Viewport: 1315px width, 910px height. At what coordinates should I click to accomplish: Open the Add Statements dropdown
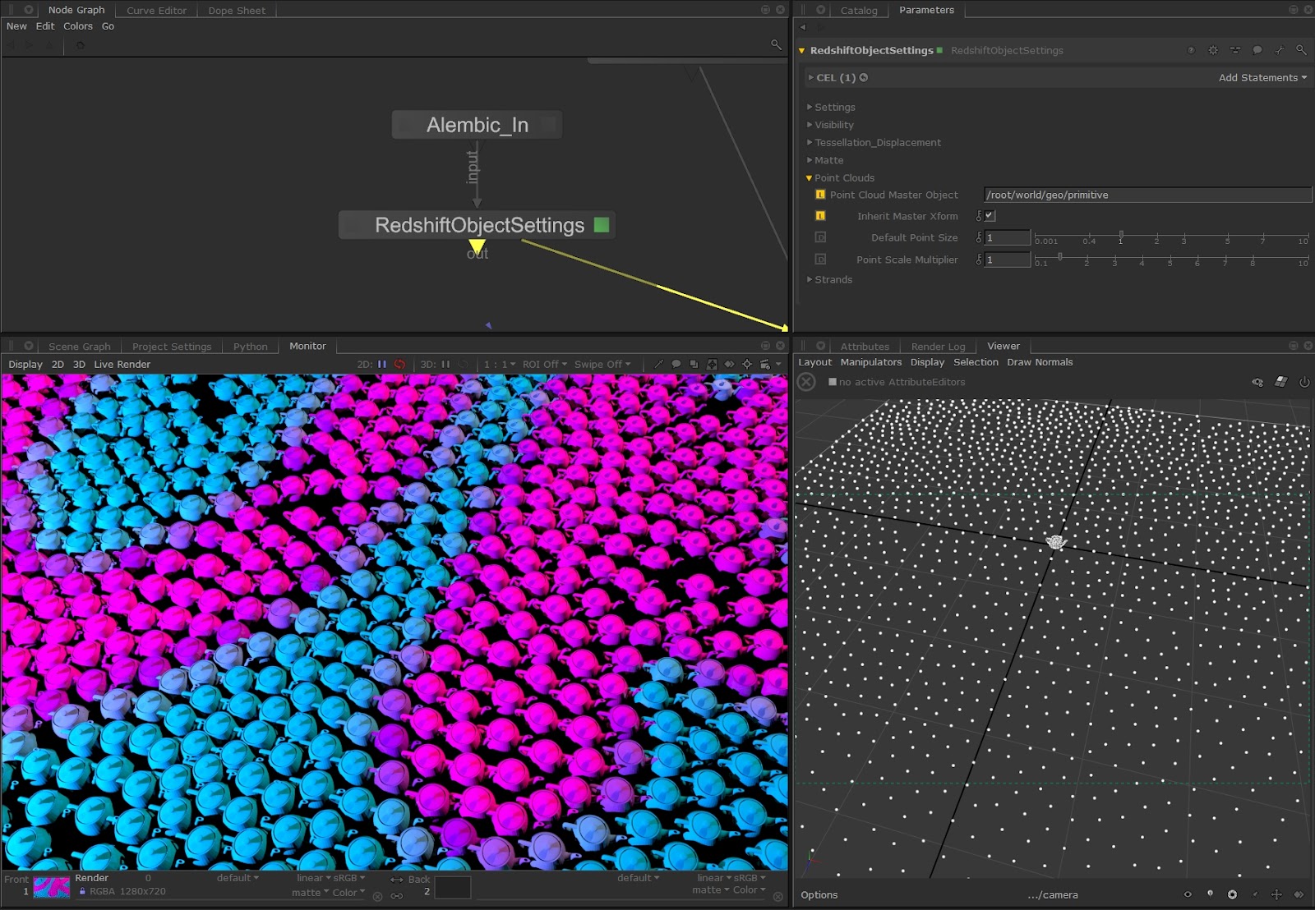(1262, 77)
